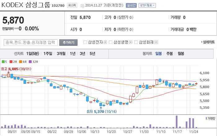Screen dimensions: 217x136
Task: Click the 추가하기 button
Action: pos(69,42)
